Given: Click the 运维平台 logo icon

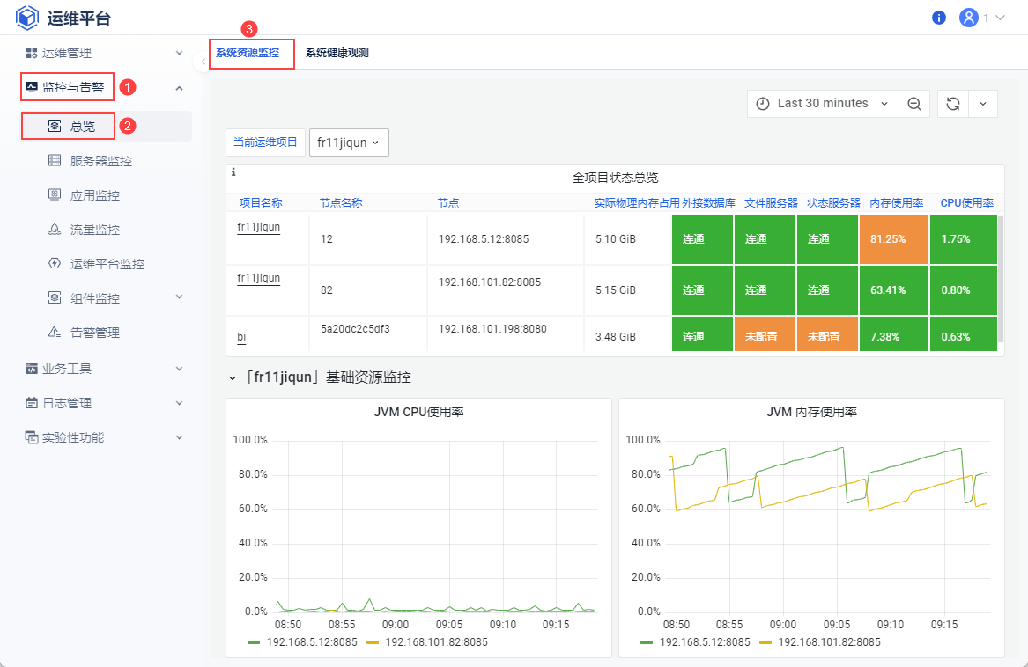Looking at the screenshot, I should 27,18.
